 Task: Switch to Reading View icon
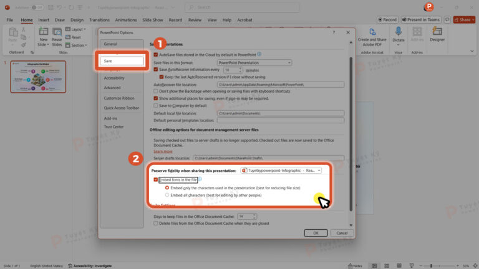click(x=399, y=266)
